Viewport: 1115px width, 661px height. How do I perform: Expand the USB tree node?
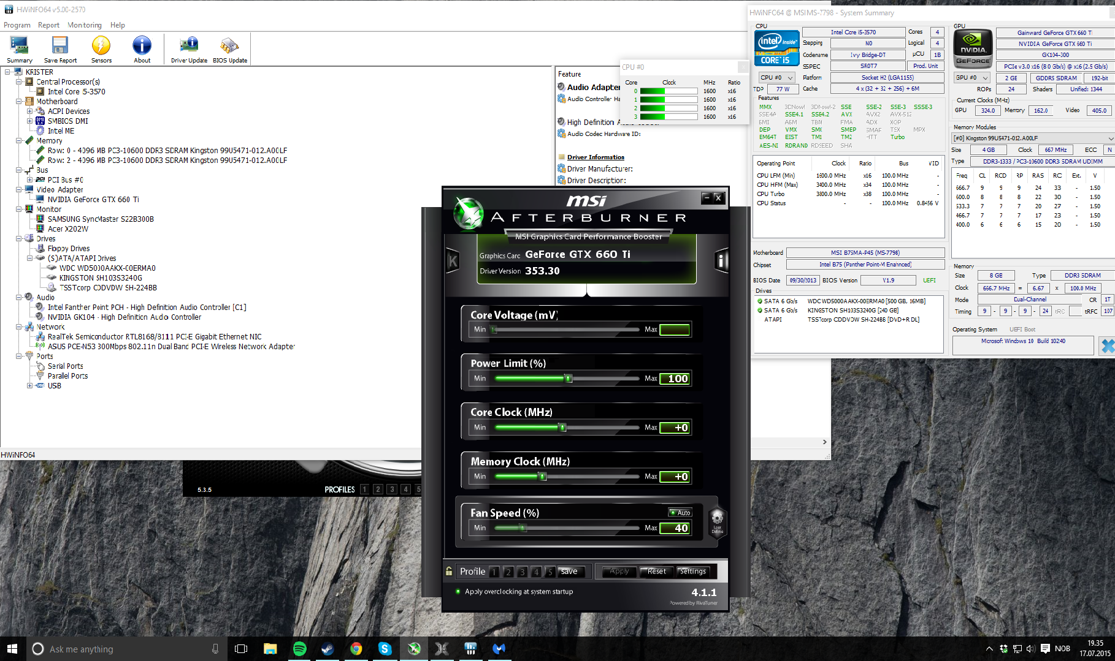click(30, 385)
